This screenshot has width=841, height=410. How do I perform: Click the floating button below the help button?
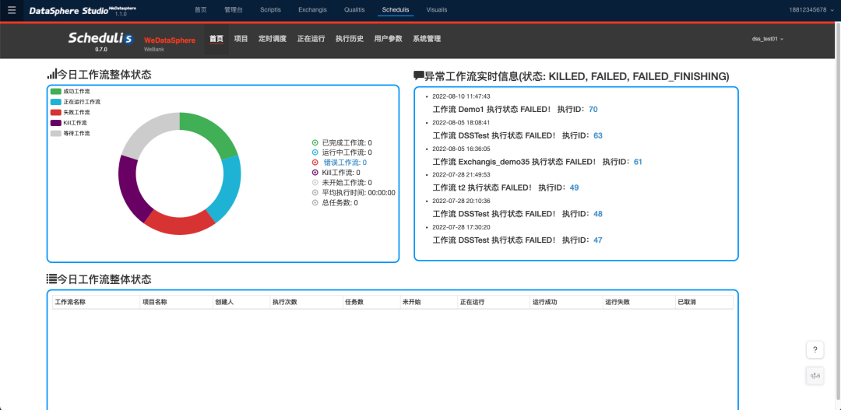click(814, 376)
